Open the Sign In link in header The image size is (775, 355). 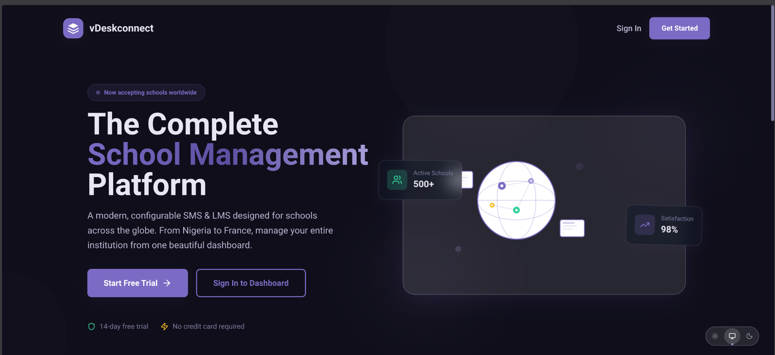point(629,28)
